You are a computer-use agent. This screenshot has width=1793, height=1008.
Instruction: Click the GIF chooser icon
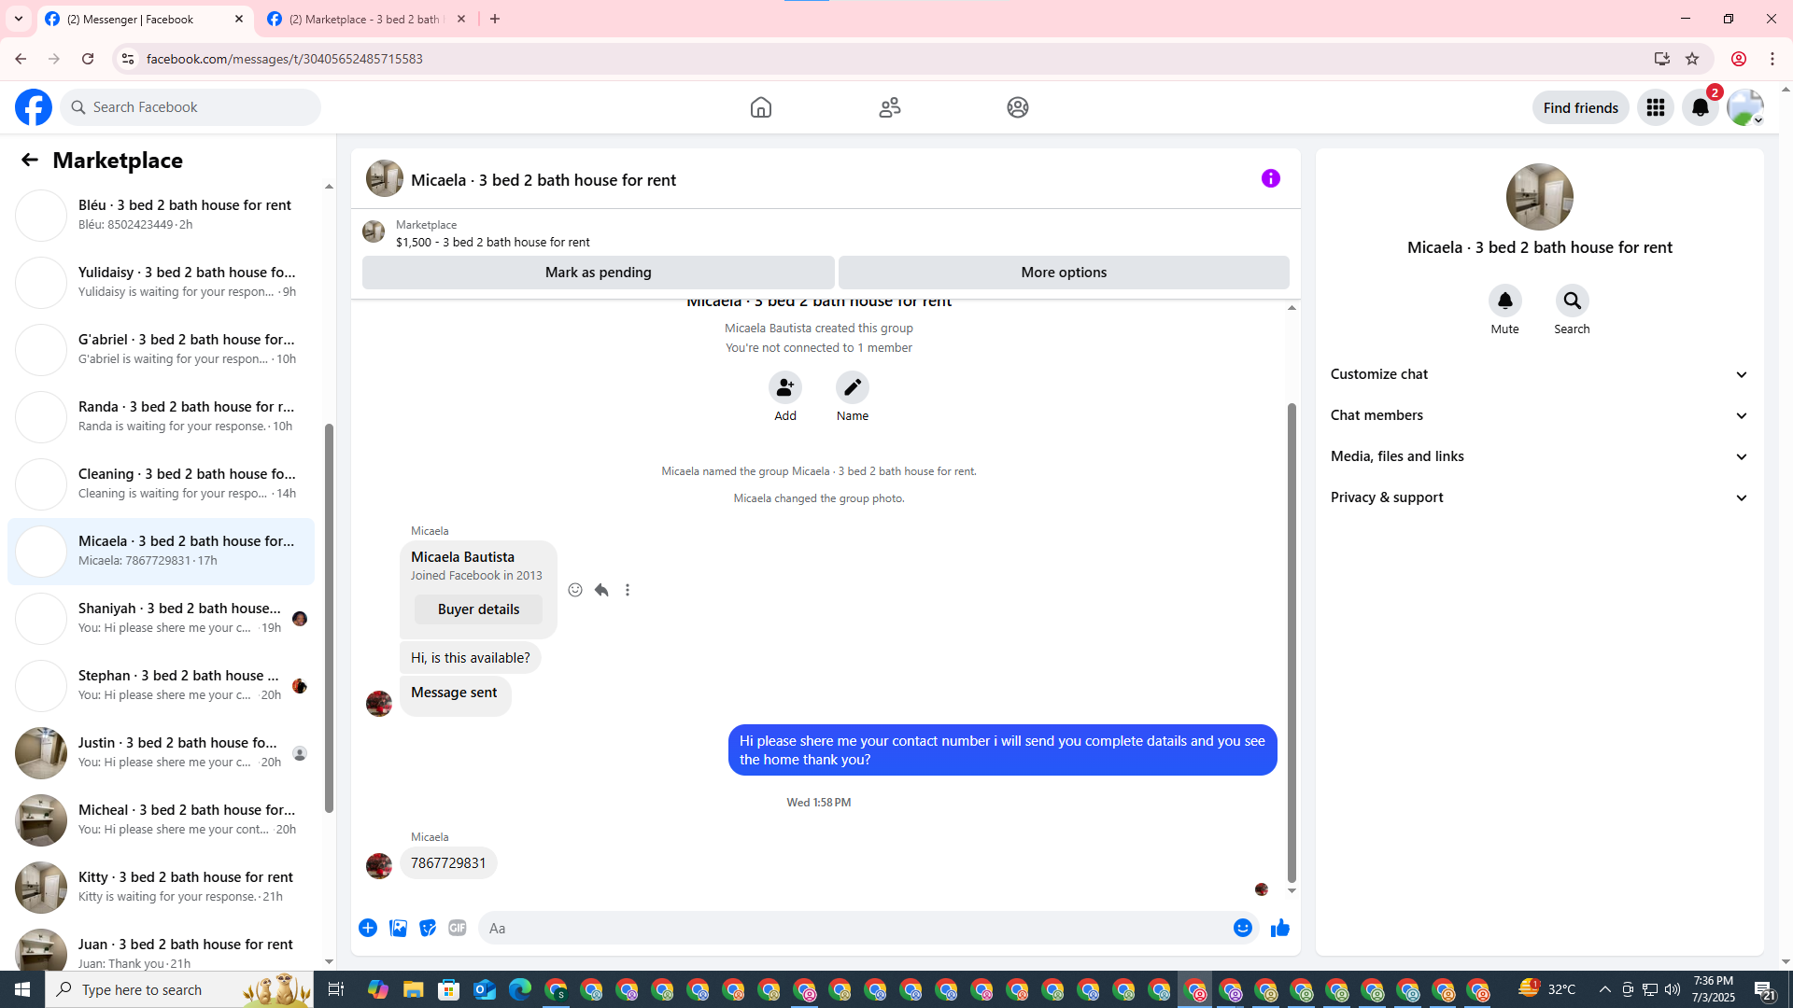(457, 928)
